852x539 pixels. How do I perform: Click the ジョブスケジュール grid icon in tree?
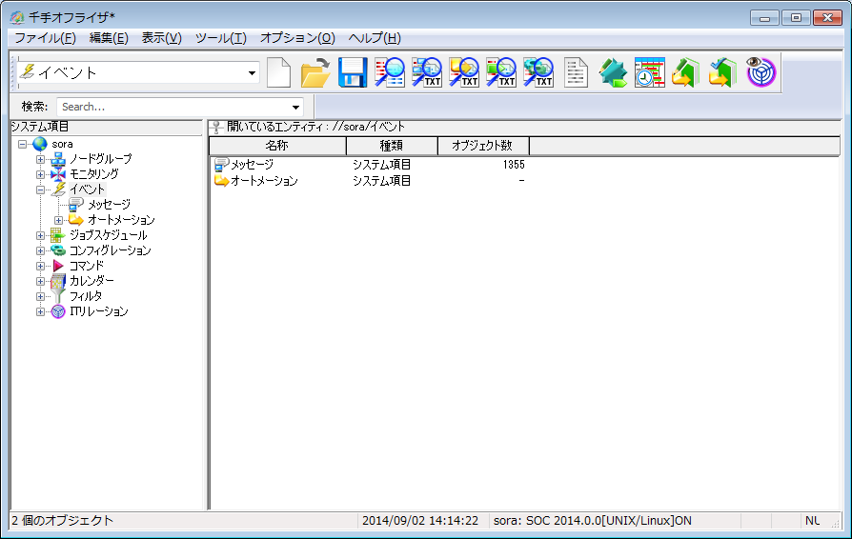58,235
